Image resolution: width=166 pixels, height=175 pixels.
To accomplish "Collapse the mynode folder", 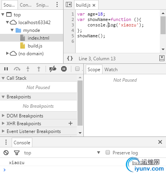I will click(x=12, y=30).
